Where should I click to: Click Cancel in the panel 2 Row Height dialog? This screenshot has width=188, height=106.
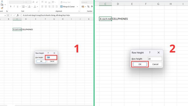tap(155, 64)
